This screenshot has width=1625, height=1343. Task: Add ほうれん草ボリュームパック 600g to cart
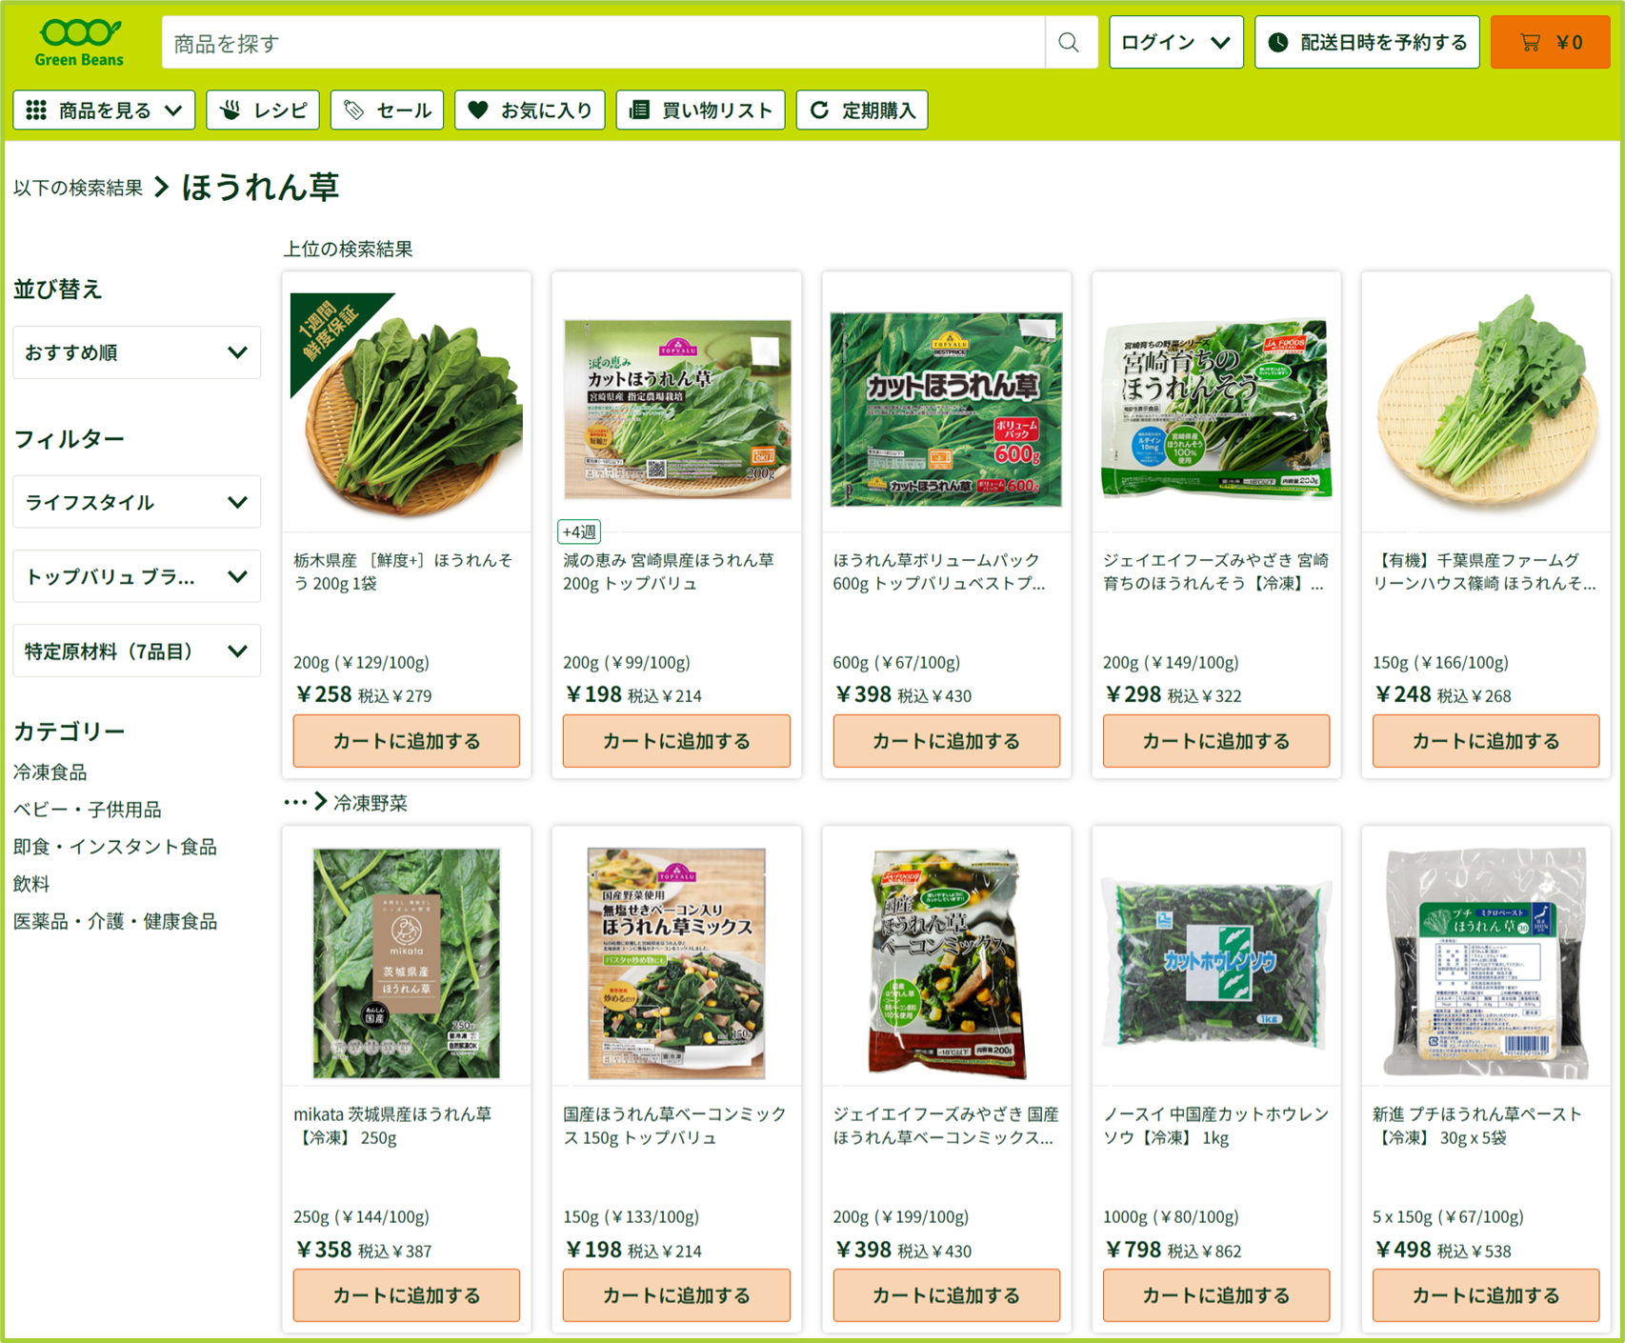click(947, 741)
